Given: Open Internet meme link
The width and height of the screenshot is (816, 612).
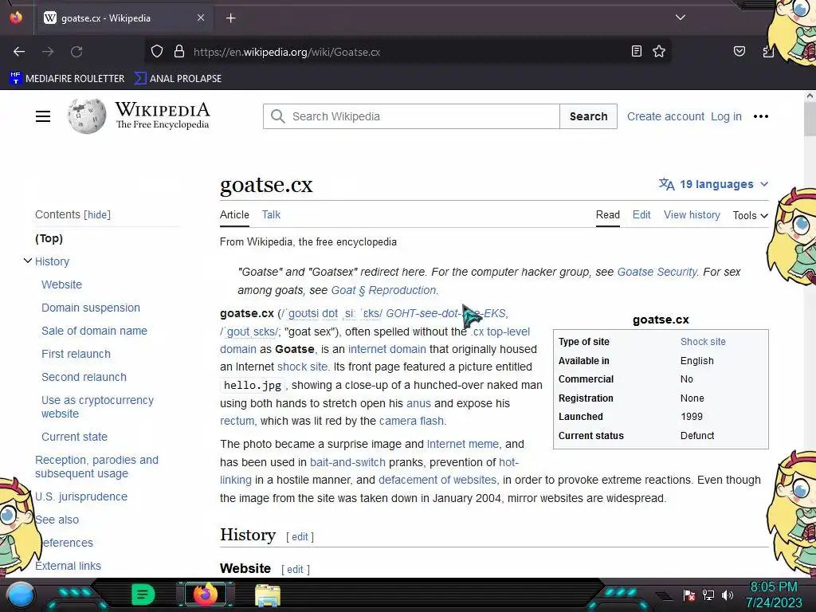Looking at the screenshot, I should [463, 445].
